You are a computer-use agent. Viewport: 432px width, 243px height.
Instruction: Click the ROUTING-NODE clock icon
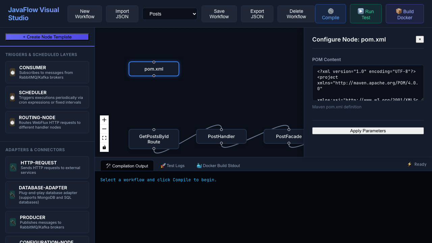(12, 122)
